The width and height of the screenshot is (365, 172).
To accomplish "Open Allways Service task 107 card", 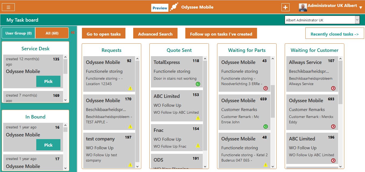I will [312, 74].
